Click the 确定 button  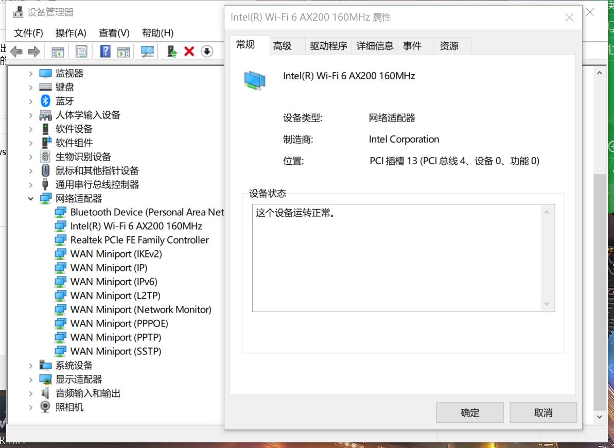tap(469, 412)
